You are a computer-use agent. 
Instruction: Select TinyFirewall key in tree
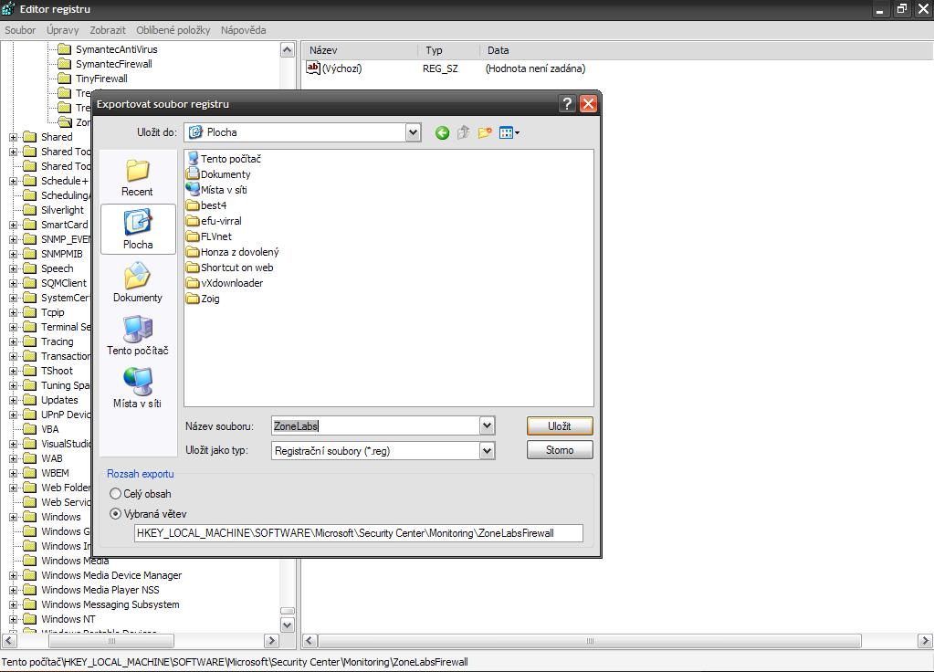(x=101, y=78)
